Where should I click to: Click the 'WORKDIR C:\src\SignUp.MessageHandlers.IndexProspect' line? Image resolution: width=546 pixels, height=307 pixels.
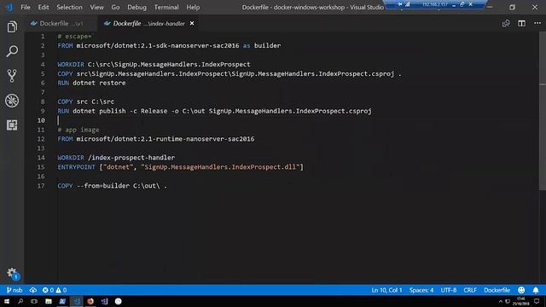154,65
